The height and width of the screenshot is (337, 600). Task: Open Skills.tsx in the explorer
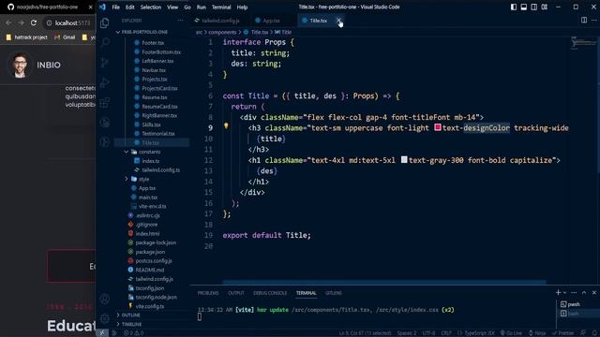point(151,125)
